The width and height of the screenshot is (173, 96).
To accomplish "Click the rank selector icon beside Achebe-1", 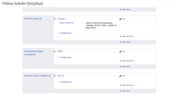I will coord(54,19).
